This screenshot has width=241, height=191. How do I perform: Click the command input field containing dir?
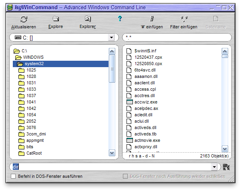112,167
